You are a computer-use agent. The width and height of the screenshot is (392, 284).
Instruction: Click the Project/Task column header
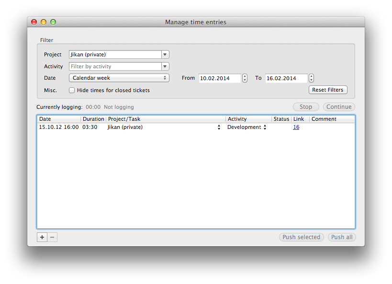(x=165, y=119)
